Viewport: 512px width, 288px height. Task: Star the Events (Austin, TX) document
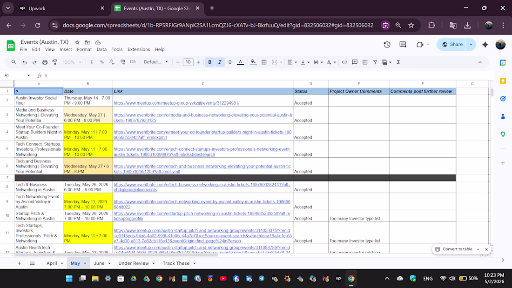coord(77,42)
